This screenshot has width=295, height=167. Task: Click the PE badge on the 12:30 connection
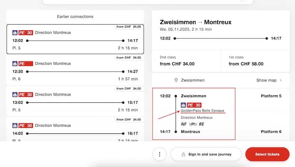(x=25, y=64)
